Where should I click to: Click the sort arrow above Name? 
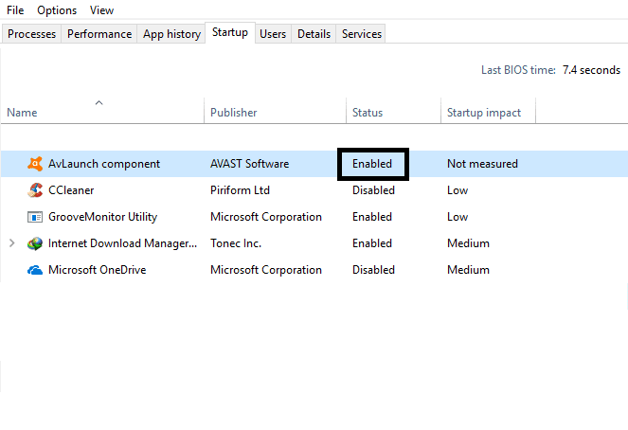[x=99, y=103]
